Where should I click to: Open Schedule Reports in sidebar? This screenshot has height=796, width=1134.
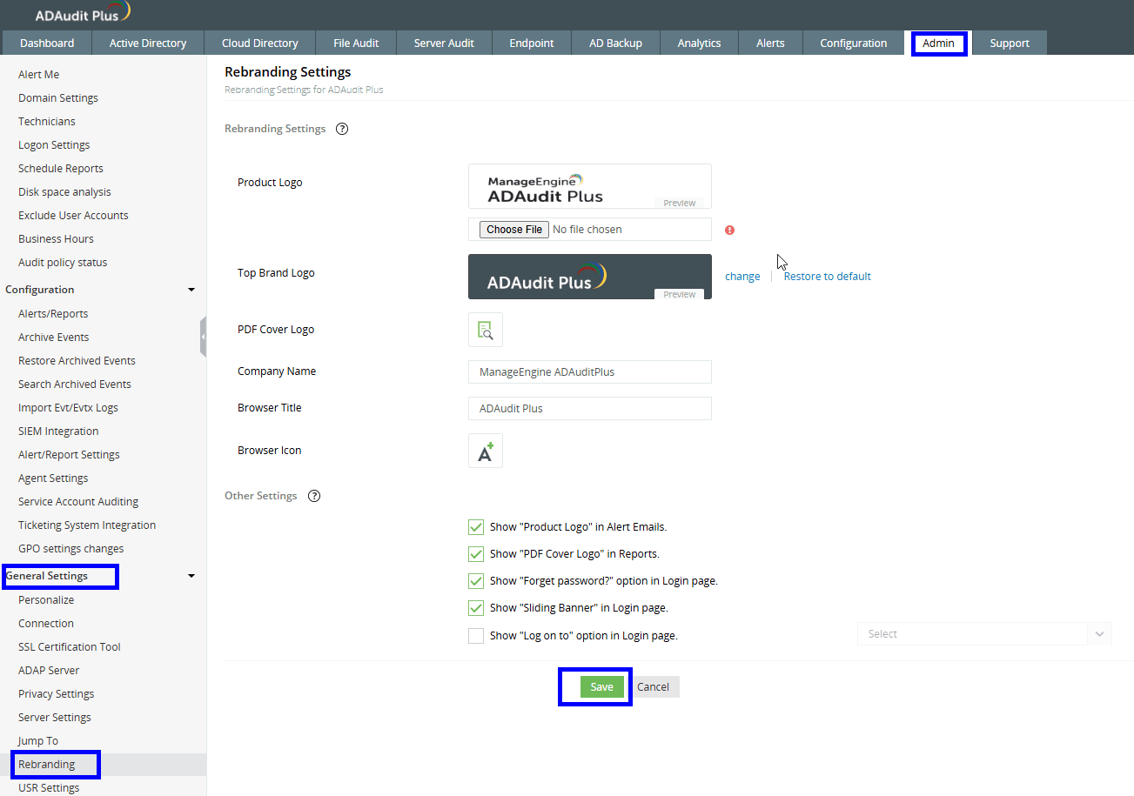coord(61,169)
